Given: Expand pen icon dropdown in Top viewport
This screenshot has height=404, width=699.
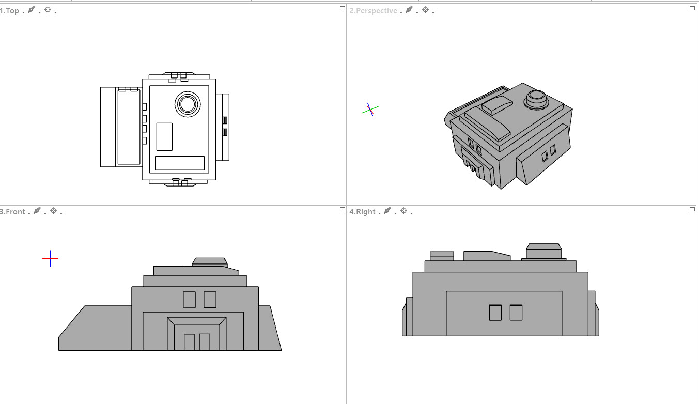Looking at the screenshot, I should coord(39,12).
